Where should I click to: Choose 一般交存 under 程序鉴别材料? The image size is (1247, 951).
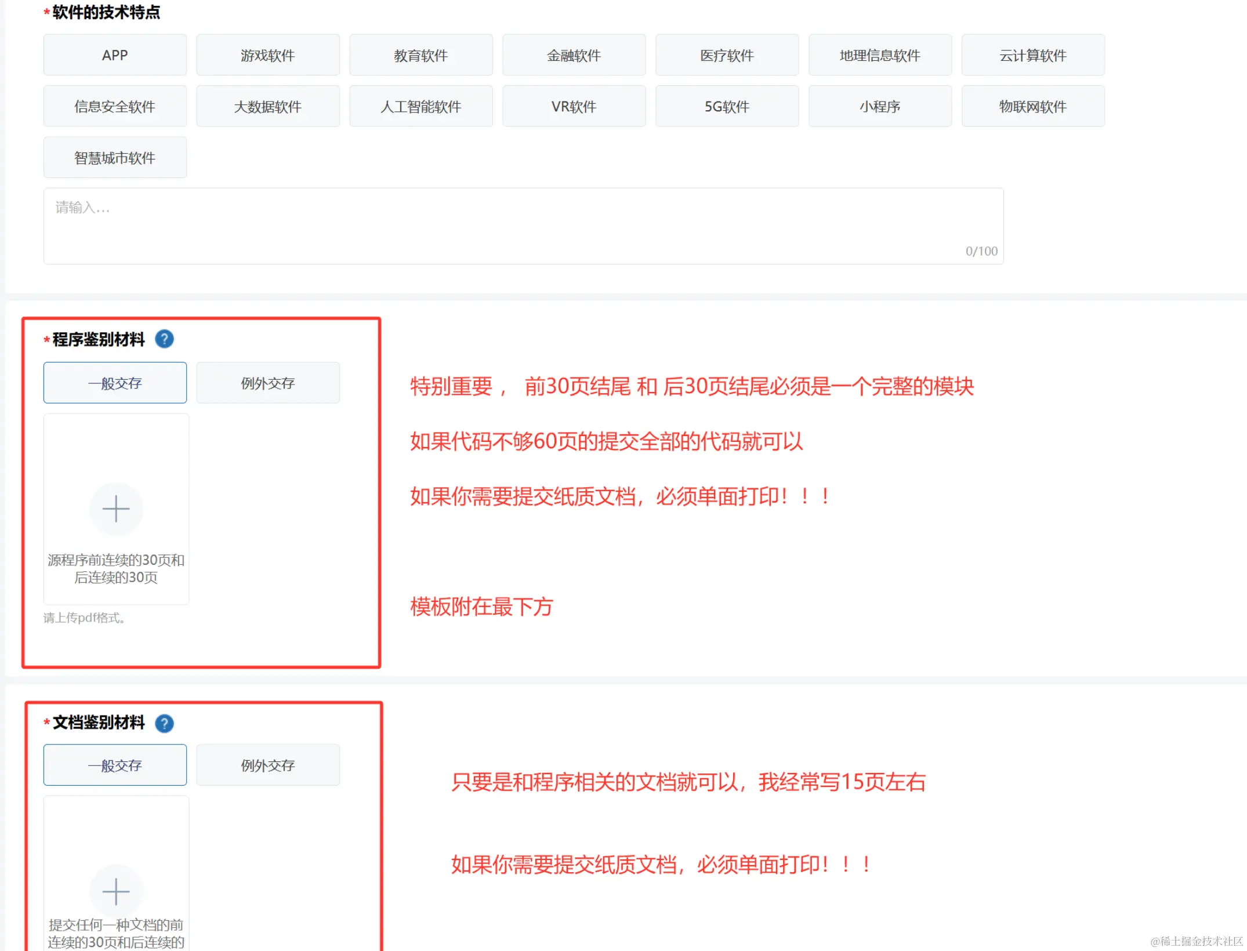coord(115,383)
